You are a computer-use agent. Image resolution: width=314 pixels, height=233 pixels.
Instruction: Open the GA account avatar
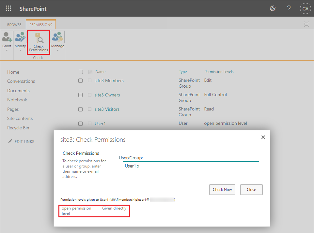[305, 8]
